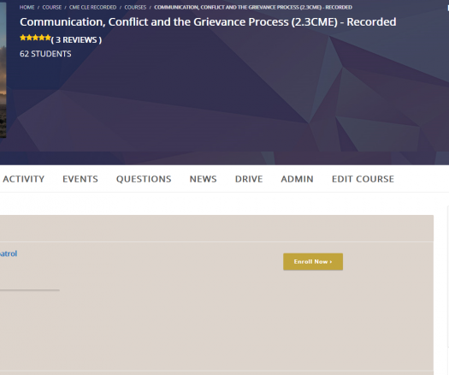Go to the News tab

coord(203,179)
